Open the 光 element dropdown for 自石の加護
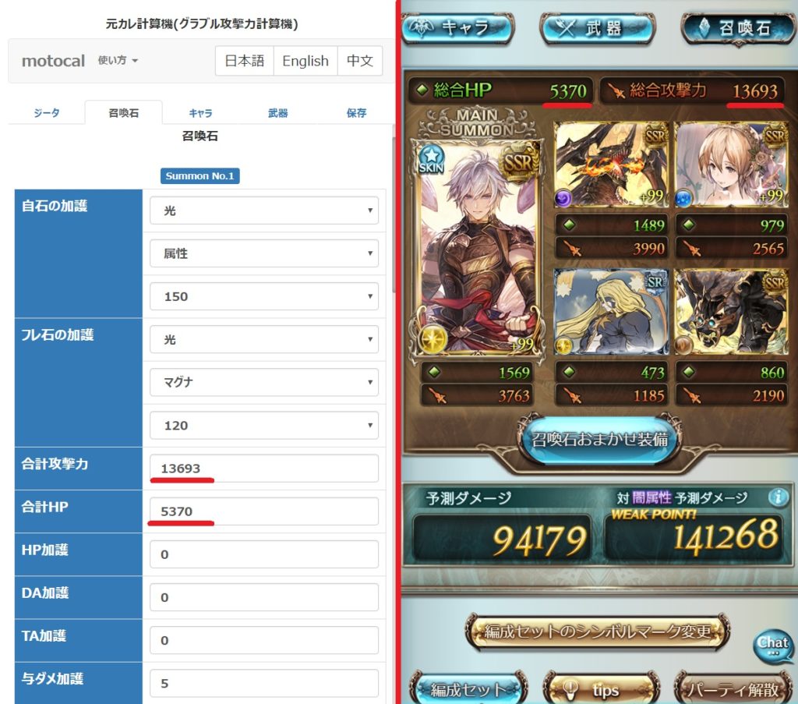798x704 pixels. (264, 210)
